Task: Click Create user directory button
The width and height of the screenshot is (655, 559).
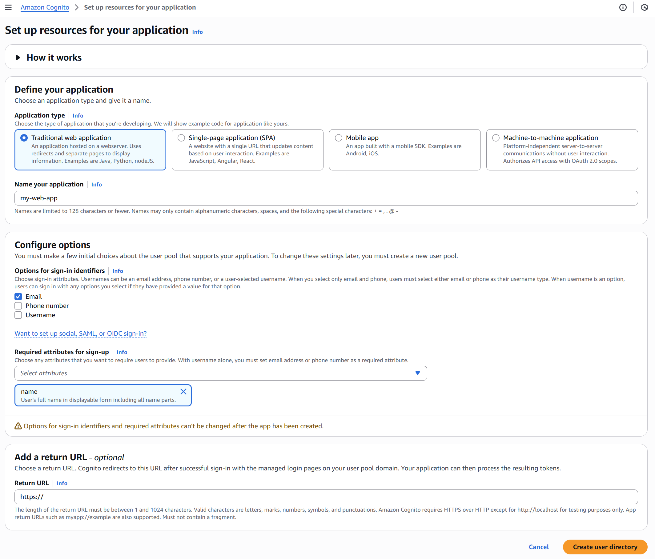Action: (x=605, y=547)
